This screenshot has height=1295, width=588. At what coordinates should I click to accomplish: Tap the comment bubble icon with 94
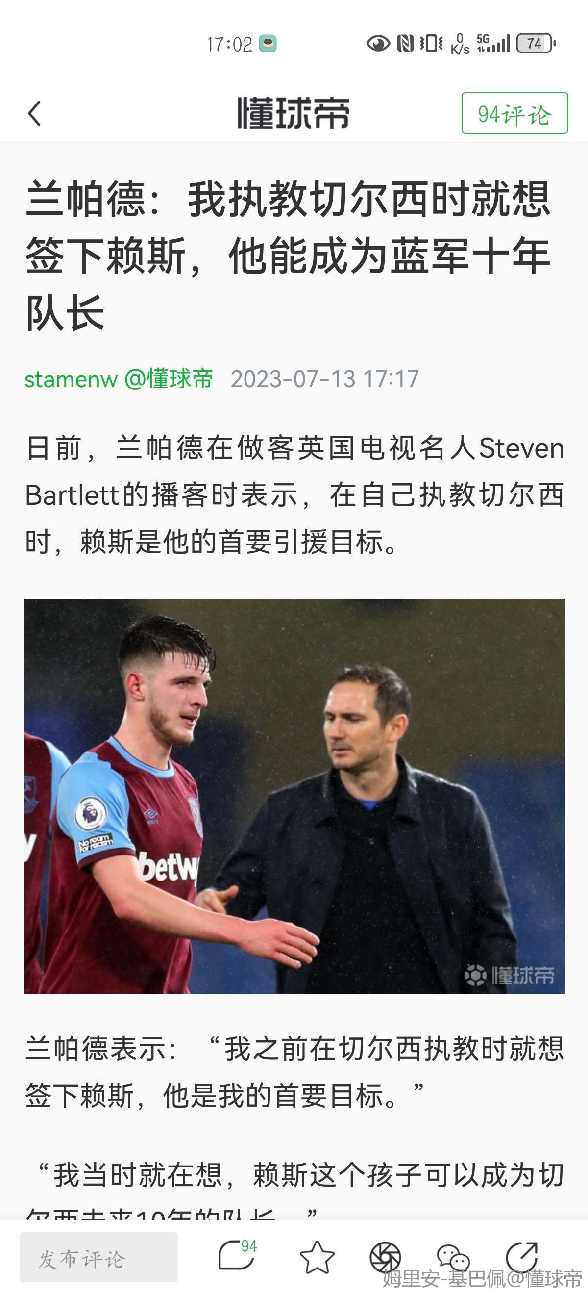click(238, 1255)
